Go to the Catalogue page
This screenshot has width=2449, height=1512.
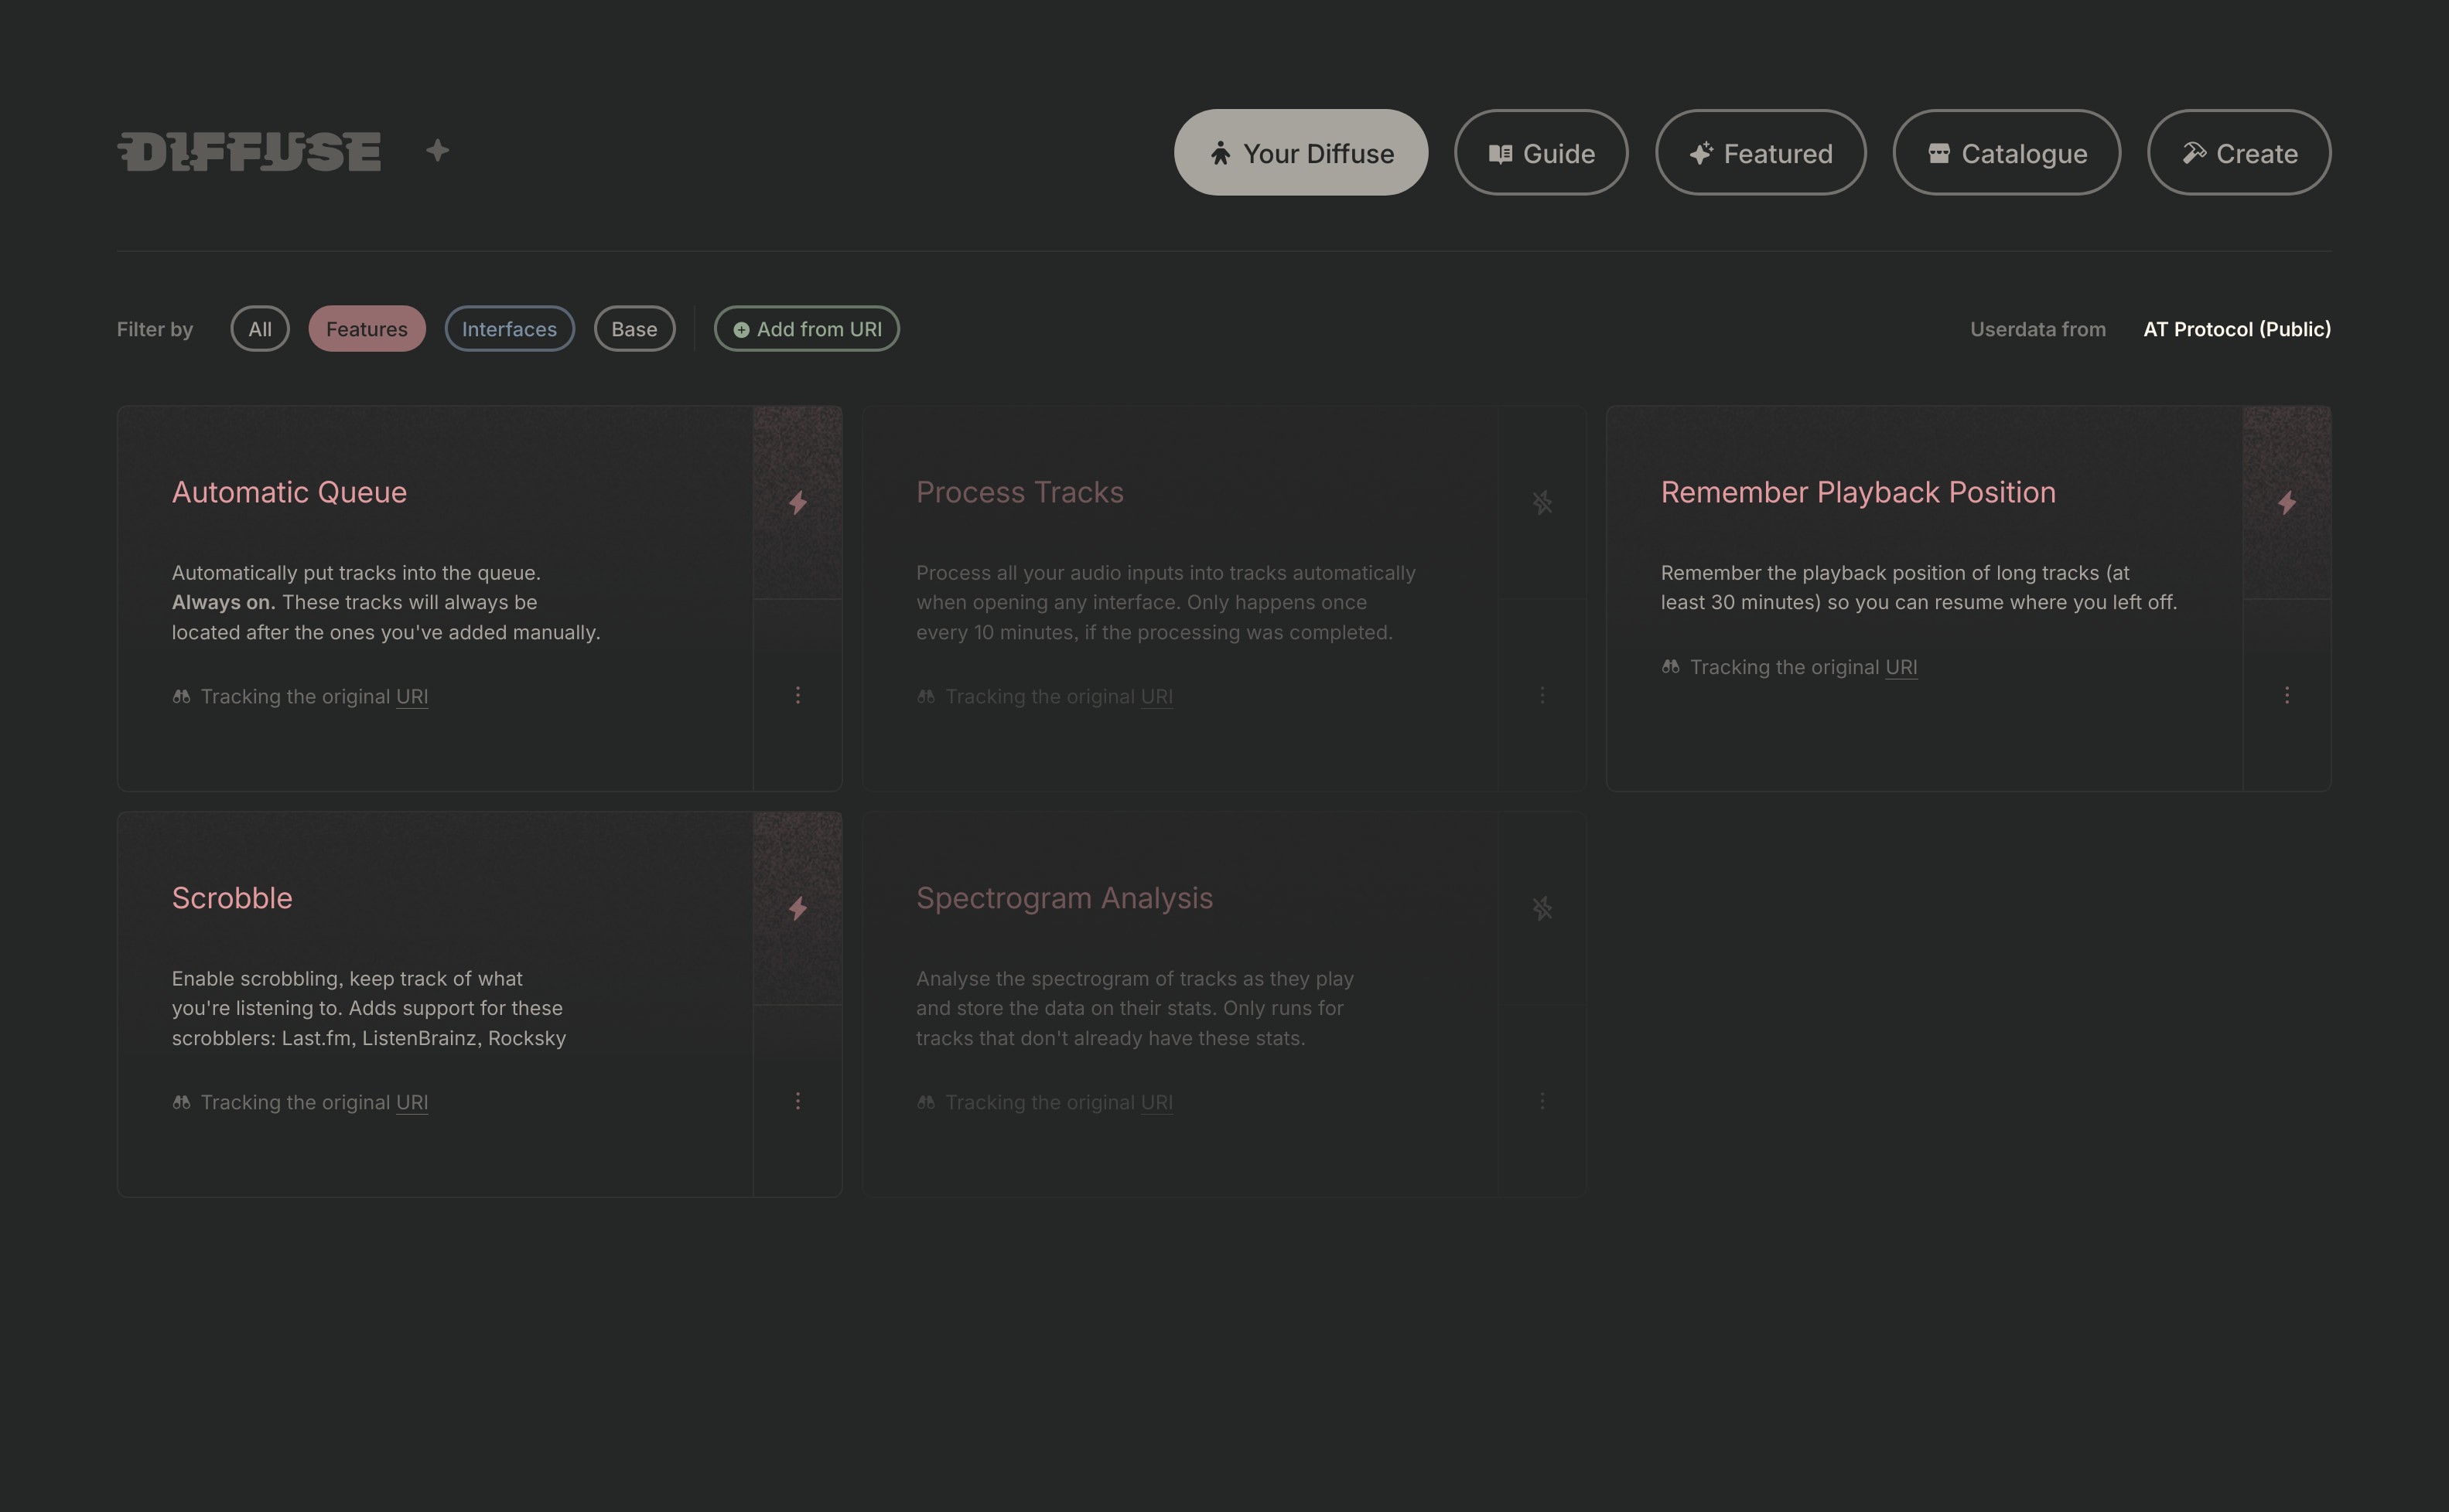[2006, 153]
